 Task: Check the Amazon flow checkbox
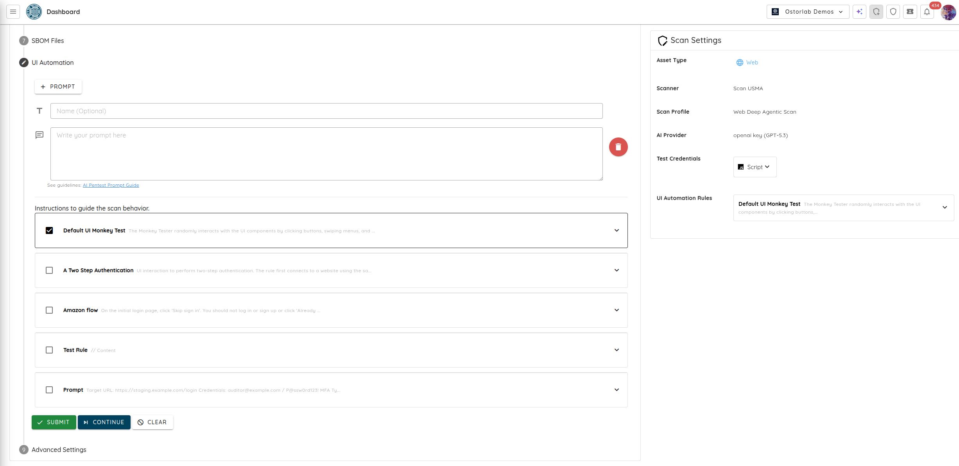[49, 310]
